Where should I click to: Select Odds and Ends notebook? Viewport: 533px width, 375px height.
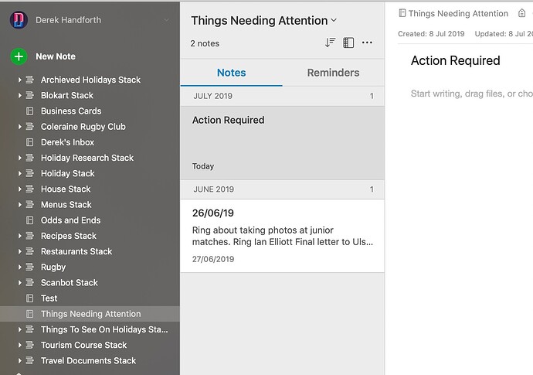pos(90,220)
